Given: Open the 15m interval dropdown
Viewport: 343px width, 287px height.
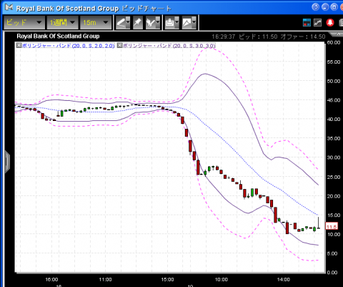Looking at the screenshot, I should pyautogui.click(x=96, y=23).
